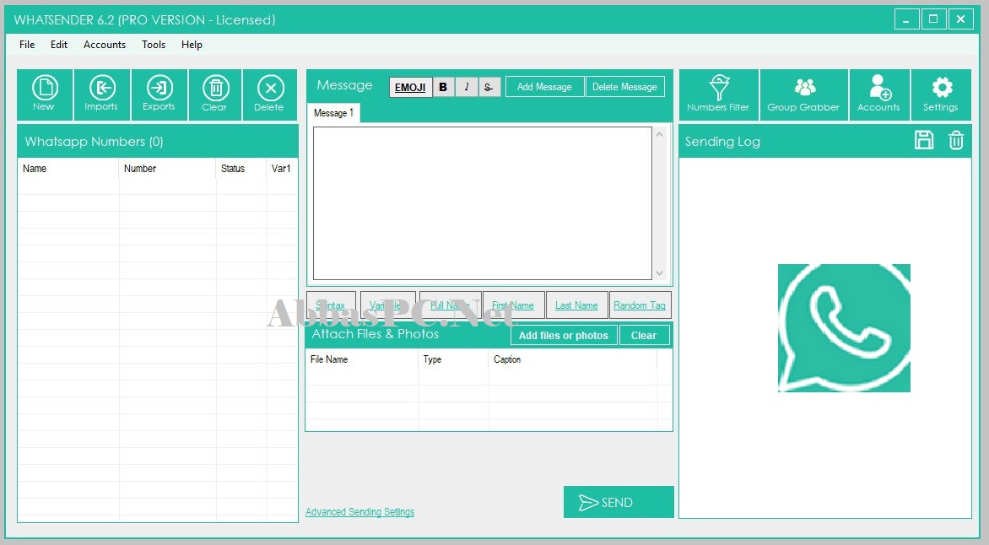Click message box scrollbar down arrow
989x545 pixels.
pyautogui.click(x=660, y=273)
